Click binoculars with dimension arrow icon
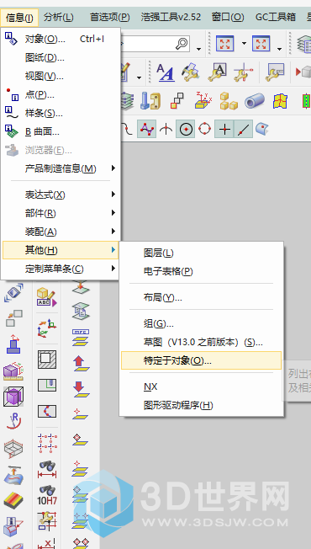Screen dimensions: 311x549 coord(47,469)
